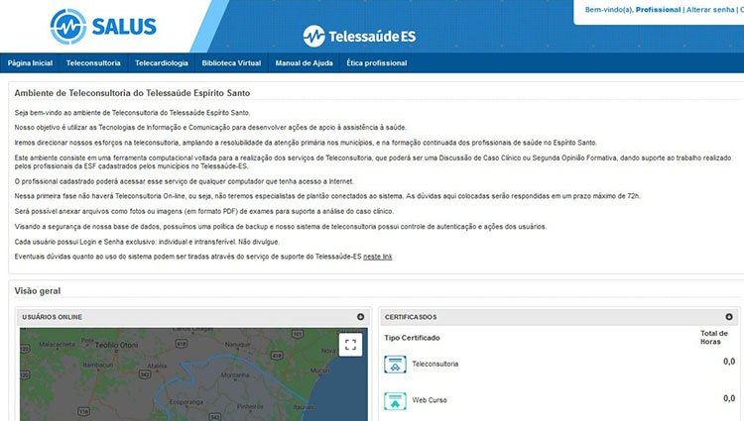Select Ética profissional in the navigation bar
744x421 pixels.
coord(377,62)
